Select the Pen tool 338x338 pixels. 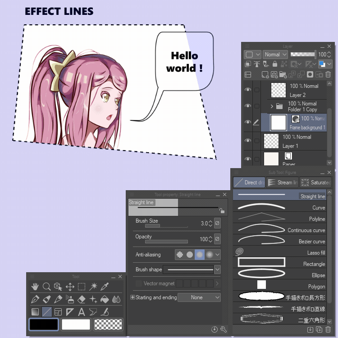click(35, 299)
